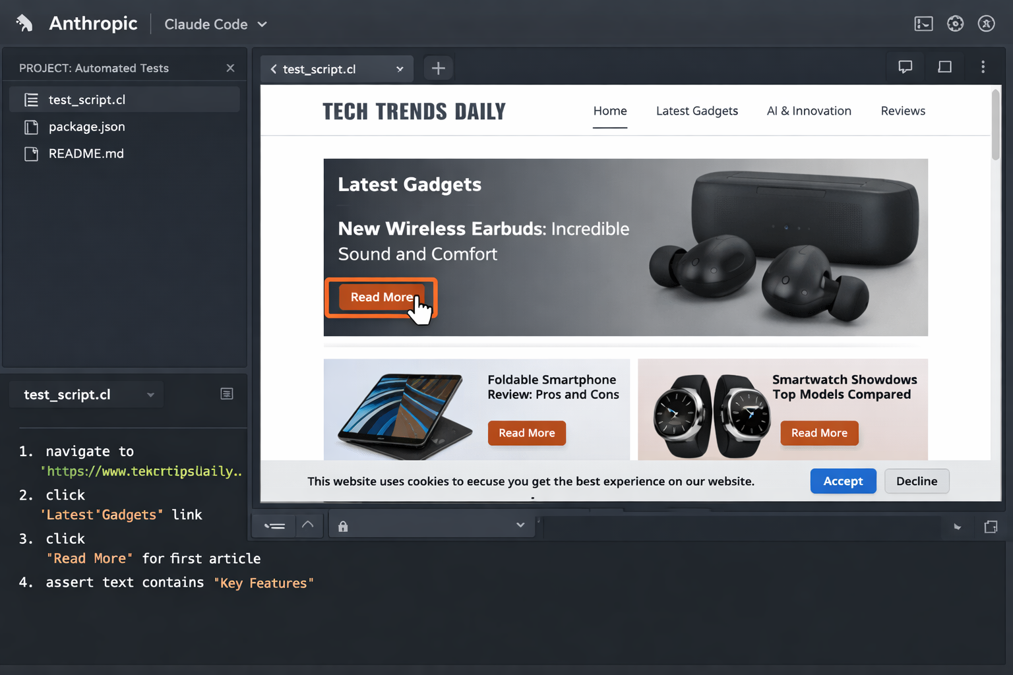Click the run arrow icon in bottom bar
Viewport: 1013px width, 675px height.
tap(957, 527)
